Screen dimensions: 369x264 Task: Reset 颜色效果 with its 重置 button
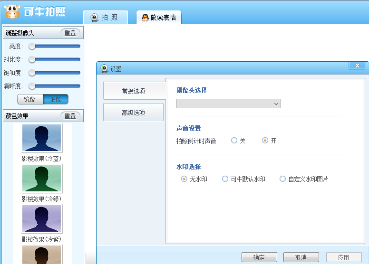click(x=70, y=116)
